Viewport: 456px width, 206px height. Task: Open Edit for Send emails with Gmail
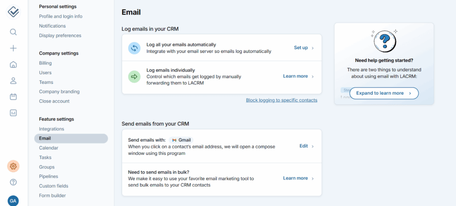point(306,146)
